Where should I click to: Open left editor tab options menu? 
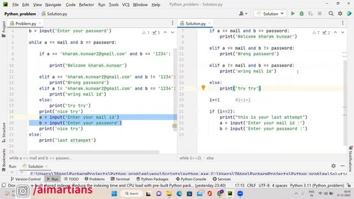173,23
